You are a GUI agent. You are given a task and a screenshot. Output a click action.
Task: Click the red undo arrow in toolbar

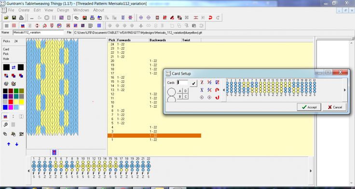pos(210,18)
